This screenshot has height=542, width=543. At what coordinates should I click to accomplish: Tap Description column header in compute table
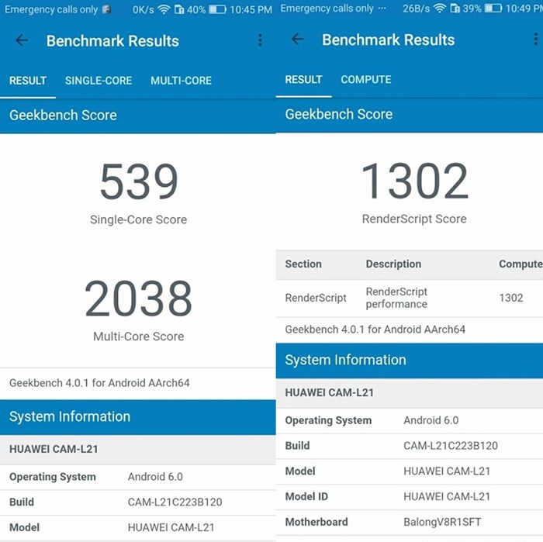393,264
